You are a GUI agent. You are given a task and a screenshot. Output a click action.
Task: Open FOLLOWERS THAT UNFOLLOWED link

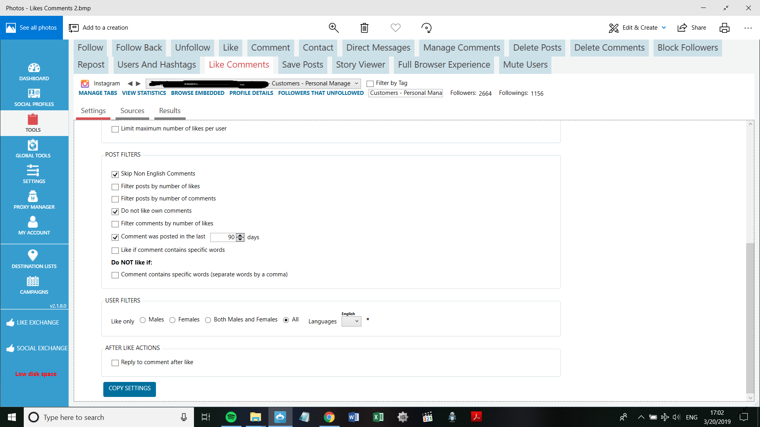click(x=321, y=93)
